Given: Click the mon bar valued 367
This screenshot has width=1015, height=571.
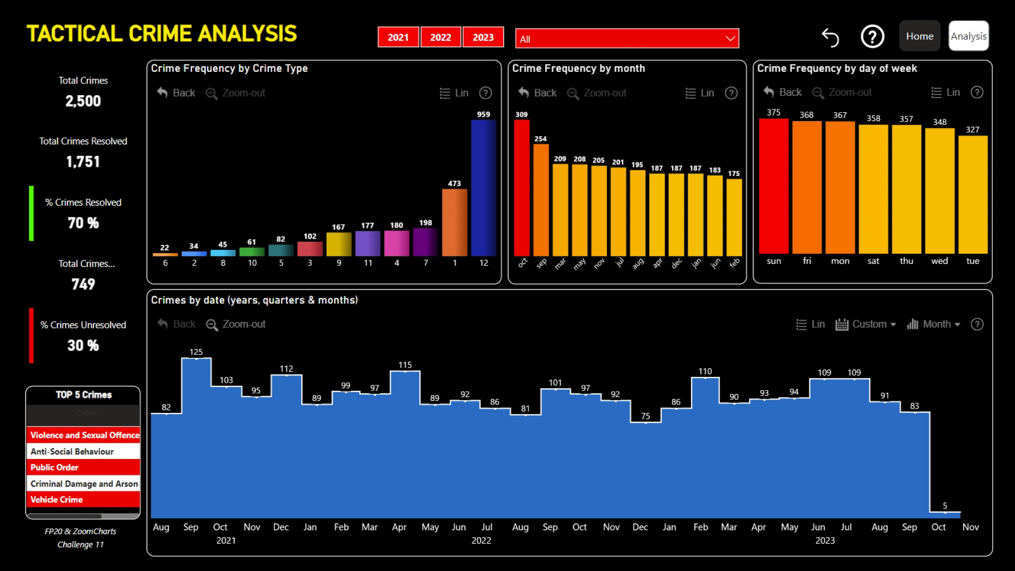Looking at the screenshot, I should 840,188.
